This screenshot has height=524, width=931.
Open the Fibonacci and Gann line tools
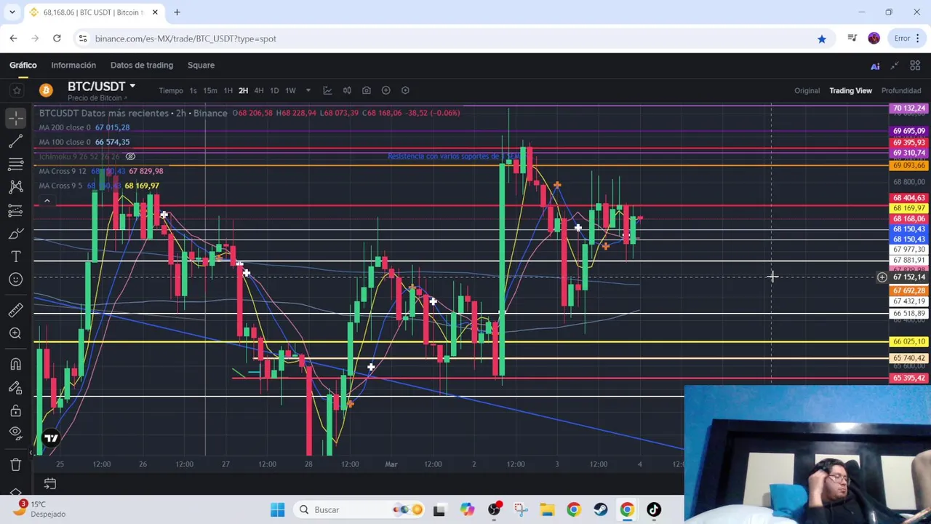coord(15,164)
